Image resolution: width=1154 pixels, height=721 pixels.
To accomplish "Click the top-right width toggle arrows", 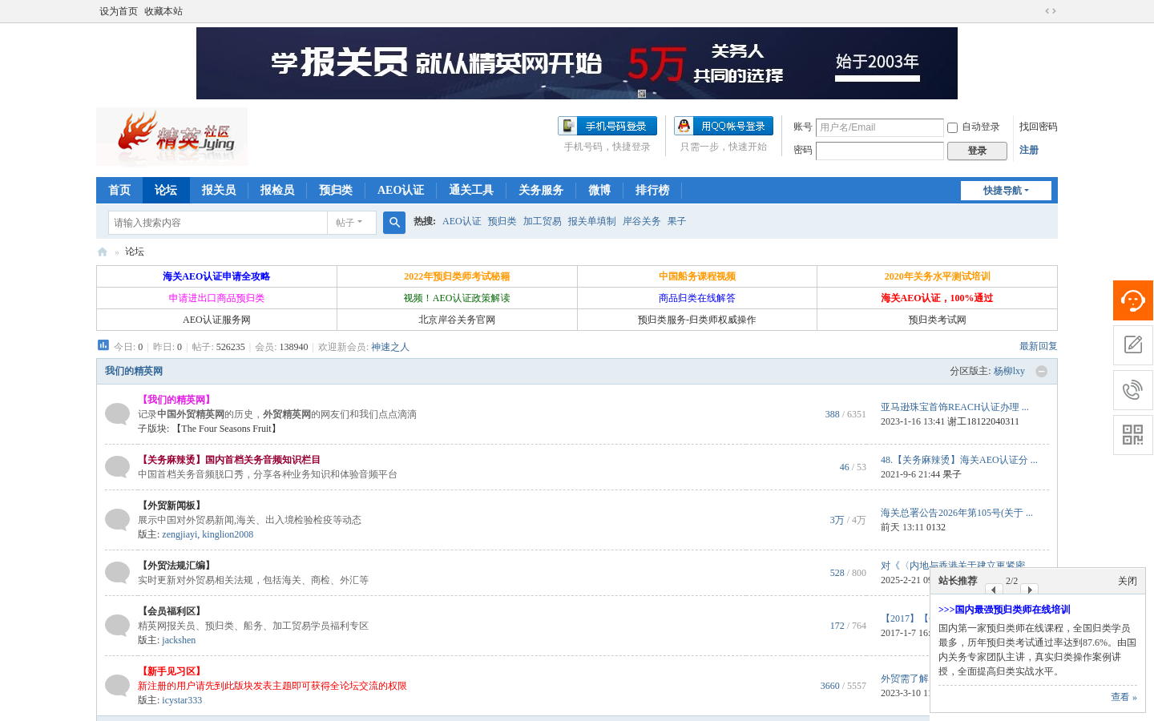I will 1051,11.
